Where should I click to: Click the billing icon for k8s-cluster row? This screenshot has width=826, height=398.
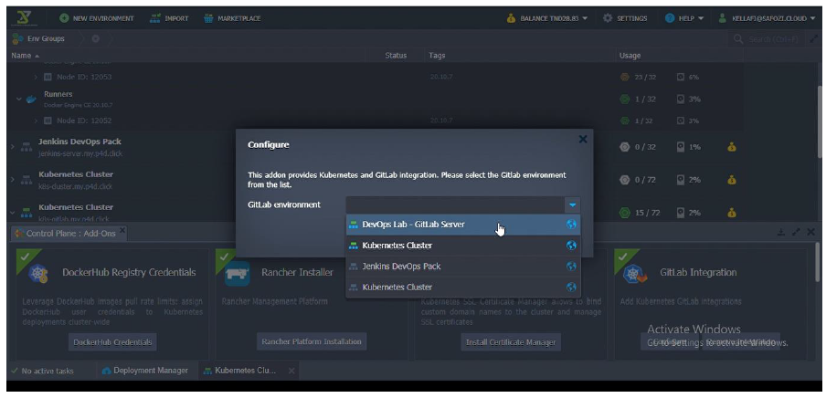(732, 180)
